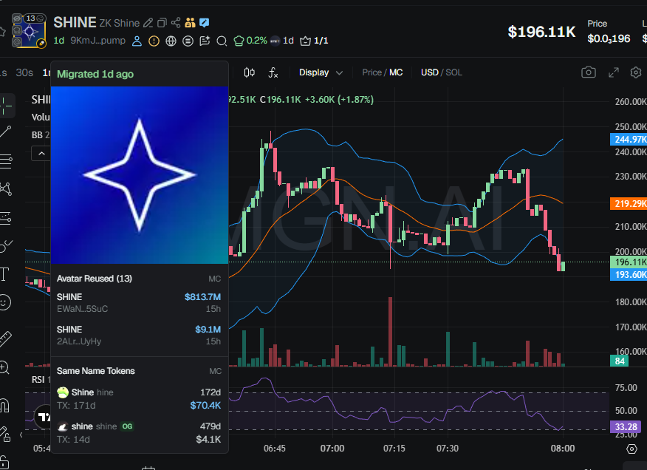Click the SHINE star avatar image

click(140, 176)
